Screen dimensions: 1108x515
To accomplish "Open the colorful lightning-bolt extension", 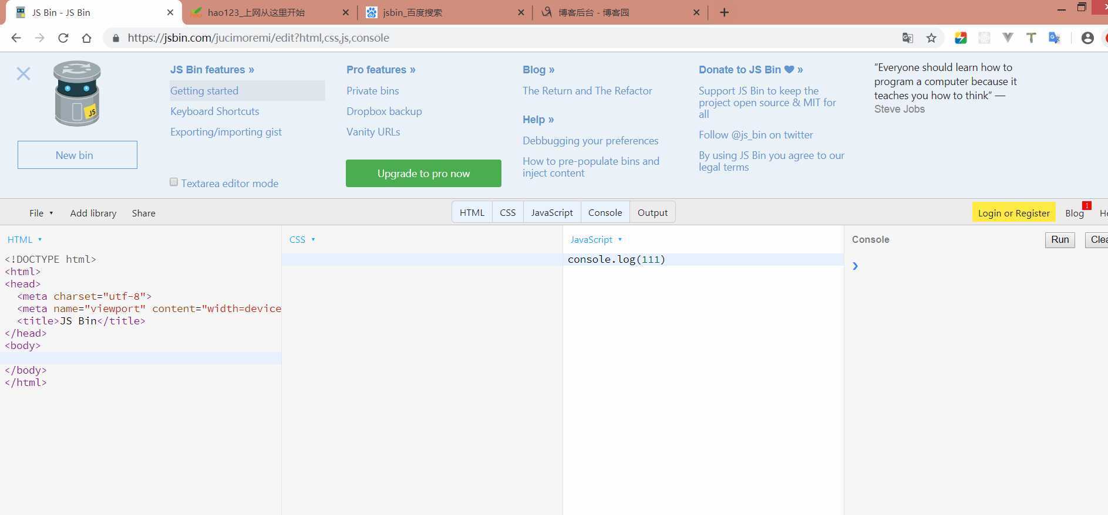I will tap(961, 38).
